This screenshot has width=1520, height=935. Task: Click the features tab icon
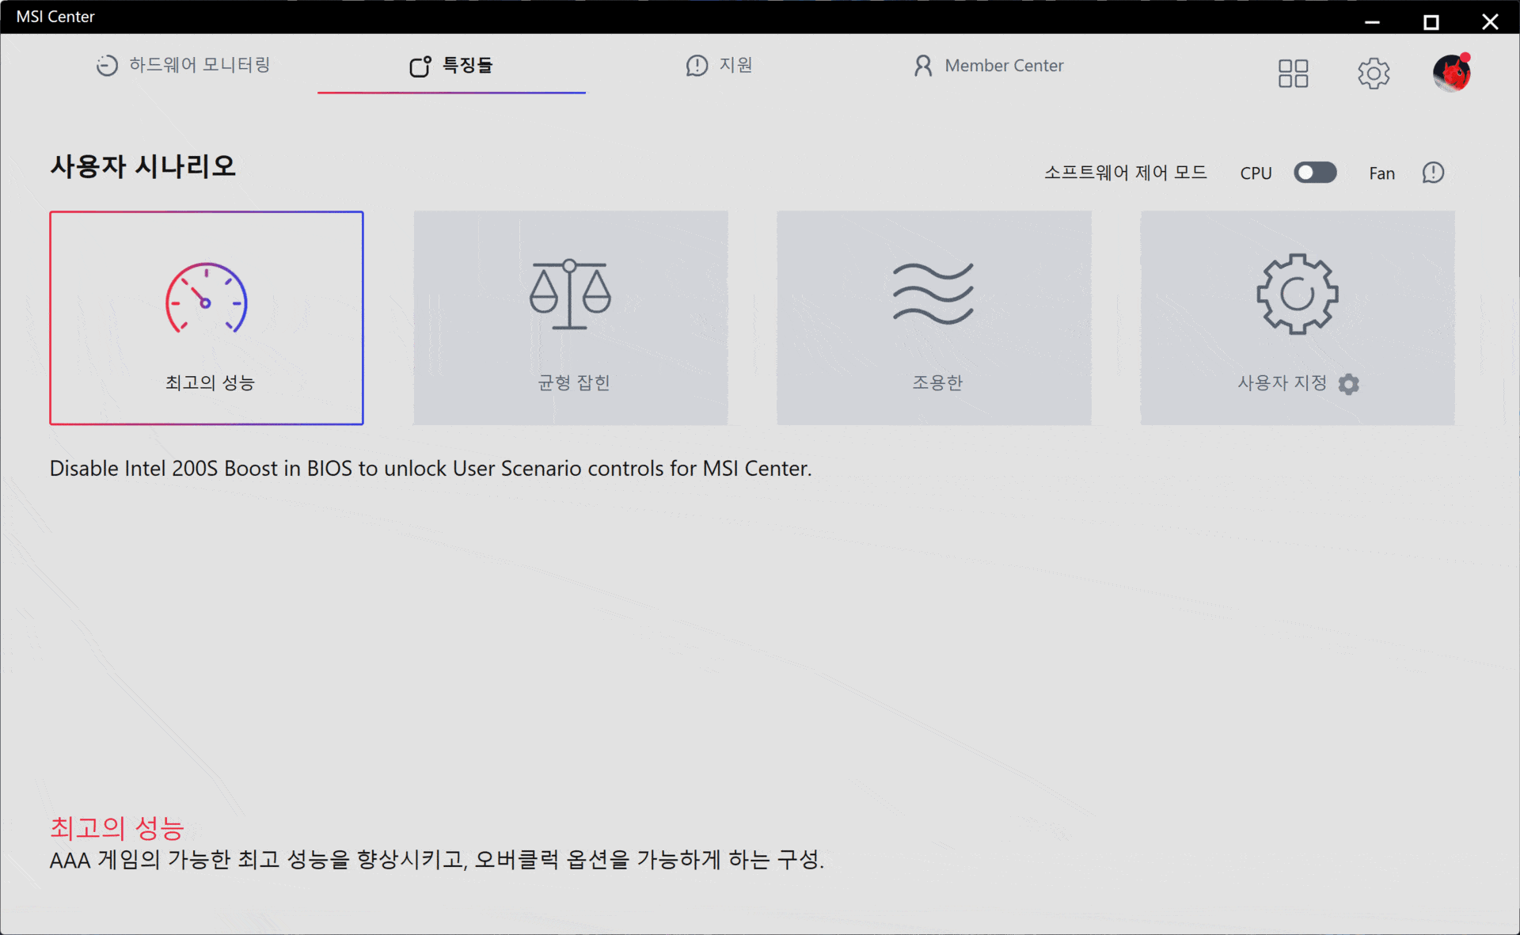(x=420, y=67)
